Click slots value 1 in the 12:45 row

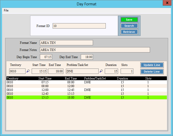tap(148, 94)
